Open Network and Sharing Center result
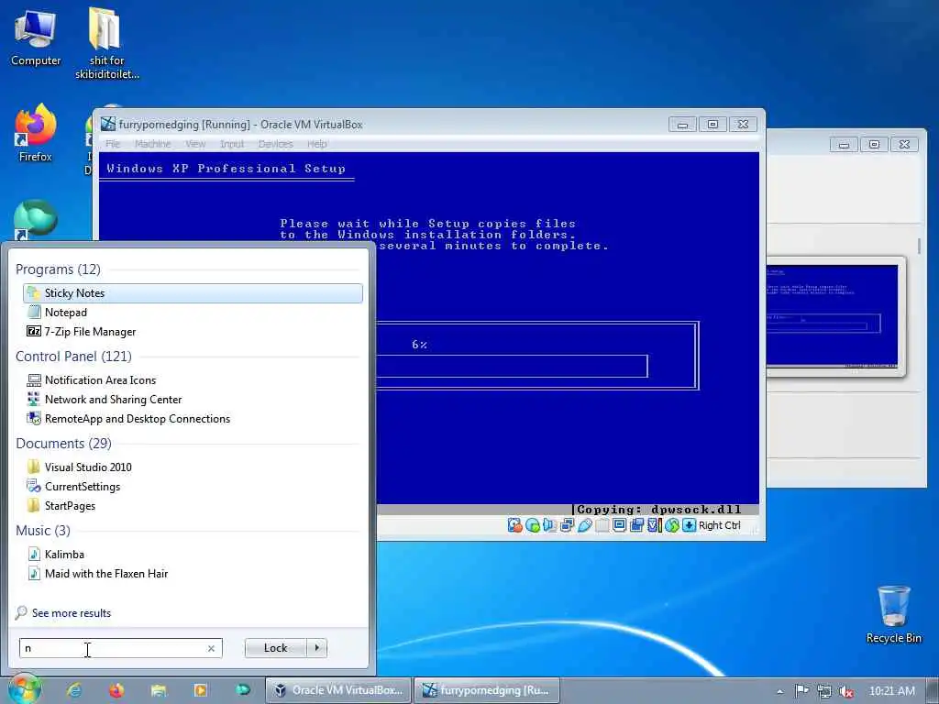Image resolution: width=939 pixels, height=704 pixels. coord(193,400)
